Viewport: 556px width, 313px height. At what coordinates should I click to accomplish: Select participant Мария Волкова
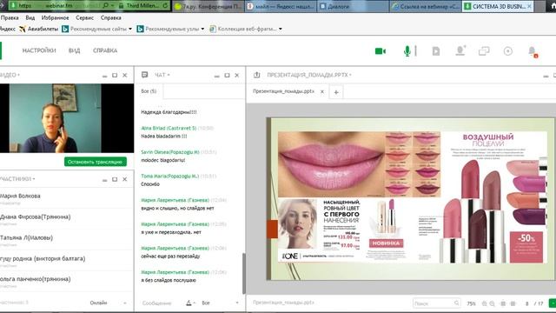(20, 196)
